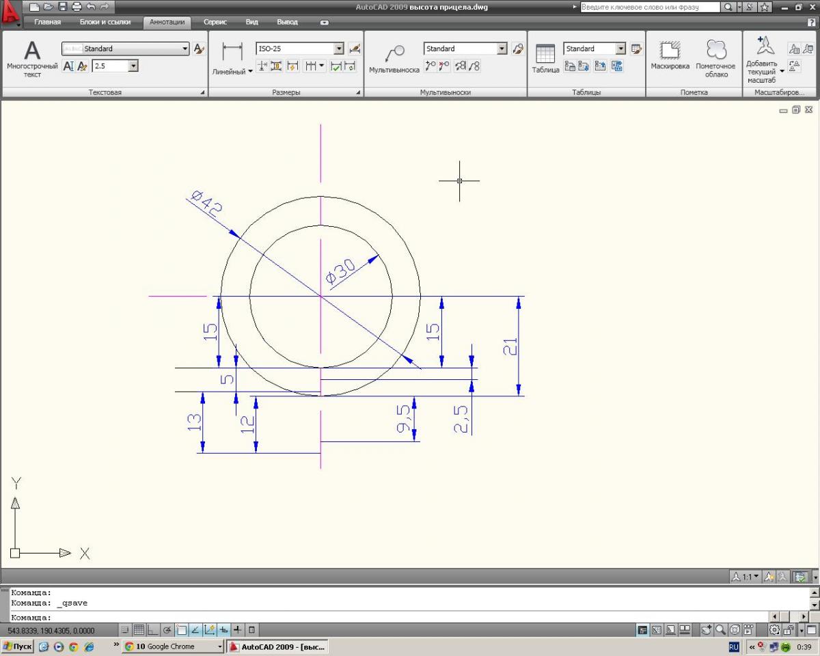This screenshot has width=820, height=656.
Task: Toggle grid display in status bar
Action: coord(139,630)
